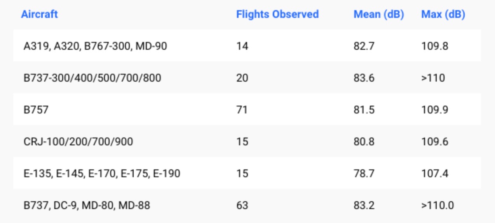Select the 71 flights observed cell

point(242,110)
